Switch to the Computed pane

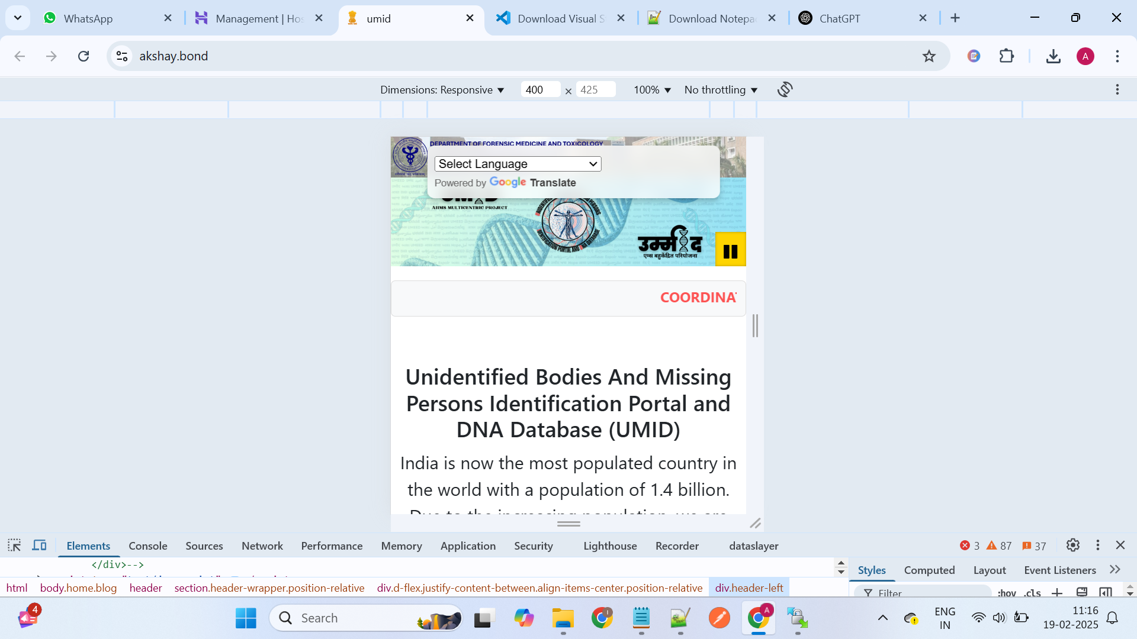tap(929, 570)
